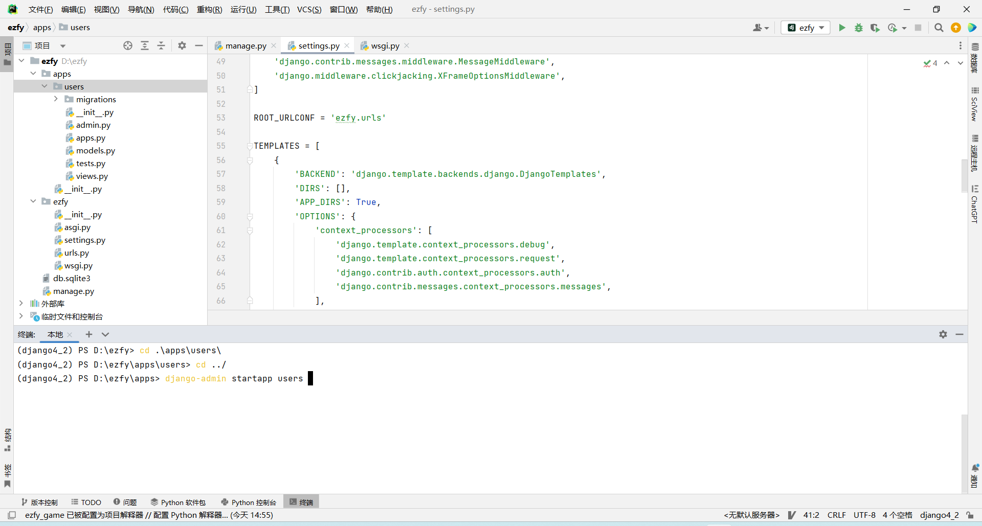Open project panel settings gear
The width and height of the screenshot is (982, 526).
(182, 45)
